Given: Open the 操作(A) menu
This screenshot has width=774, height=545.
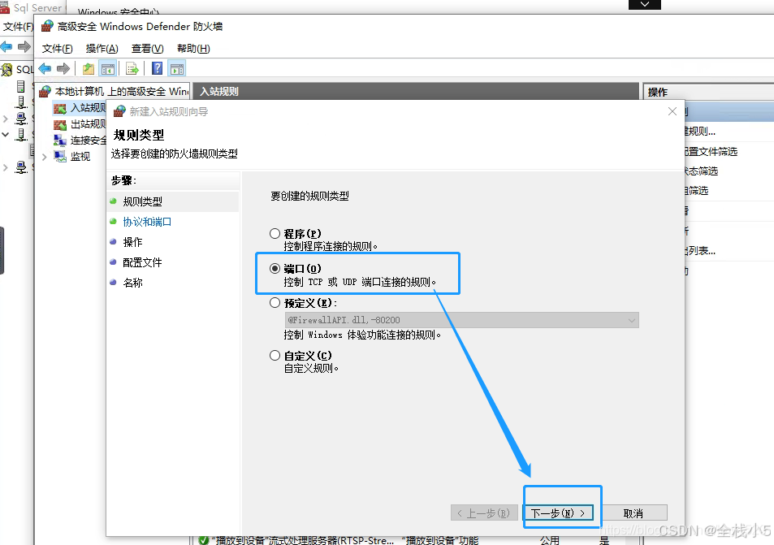Looking at the screenshot, I should pyautogui.click(x=101, y=48).
